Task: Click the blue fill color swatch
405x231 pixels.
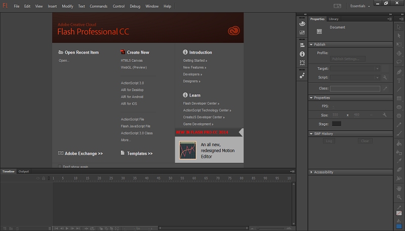Action: [399, 226]
